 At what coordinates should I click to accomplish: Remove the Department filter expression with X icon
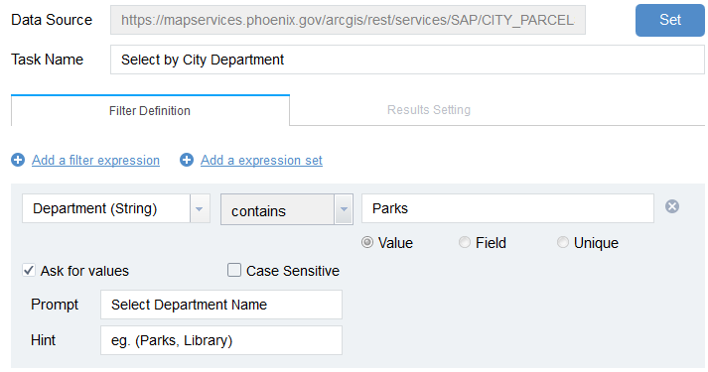(x=672, y=206)
